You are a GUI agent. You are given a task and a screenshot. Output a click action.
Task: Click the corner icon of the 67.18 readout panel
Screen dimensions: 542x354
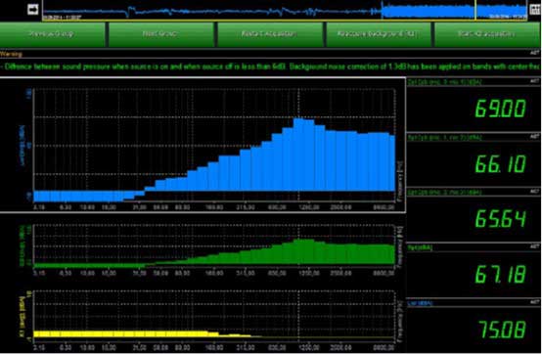[534, 247]
